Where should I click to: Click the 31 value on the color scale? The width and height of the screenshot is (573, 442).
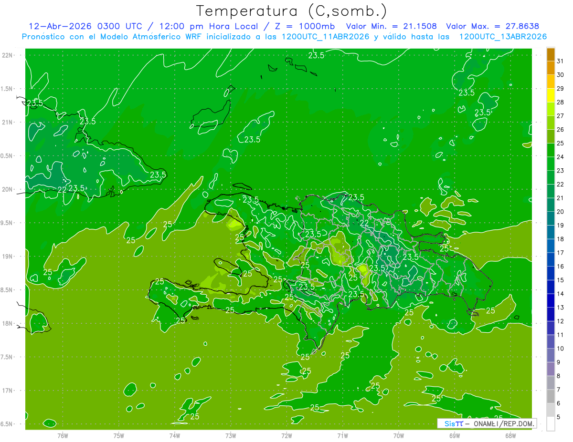(x=561, y=61)
